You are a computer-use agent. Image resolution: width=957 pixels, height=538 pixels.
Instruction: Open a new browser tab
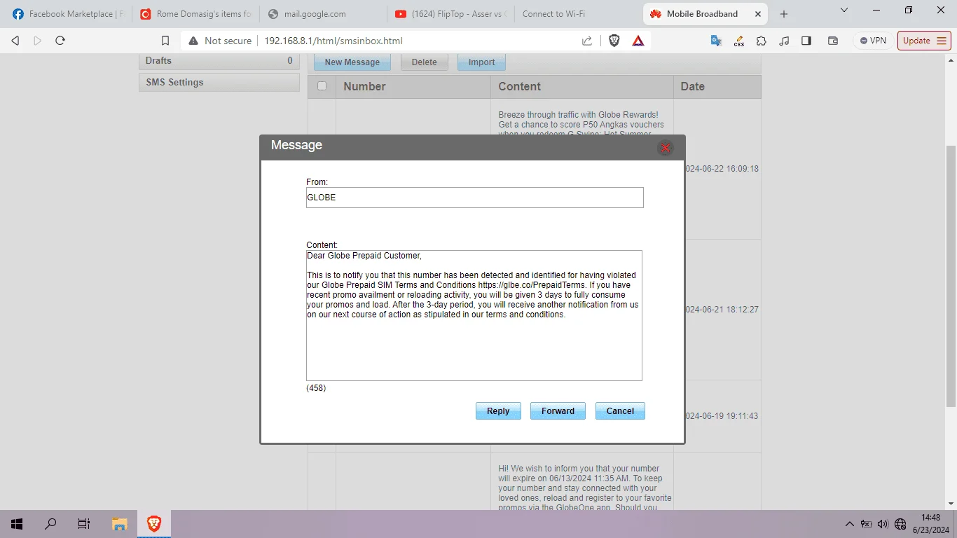point(784,14)
